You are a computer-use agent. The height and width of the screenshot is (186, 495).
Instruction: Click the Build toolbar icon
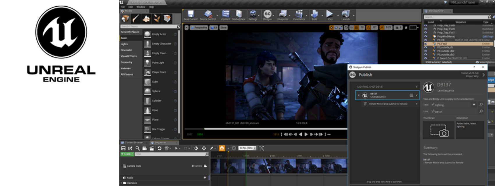point(314,14)
